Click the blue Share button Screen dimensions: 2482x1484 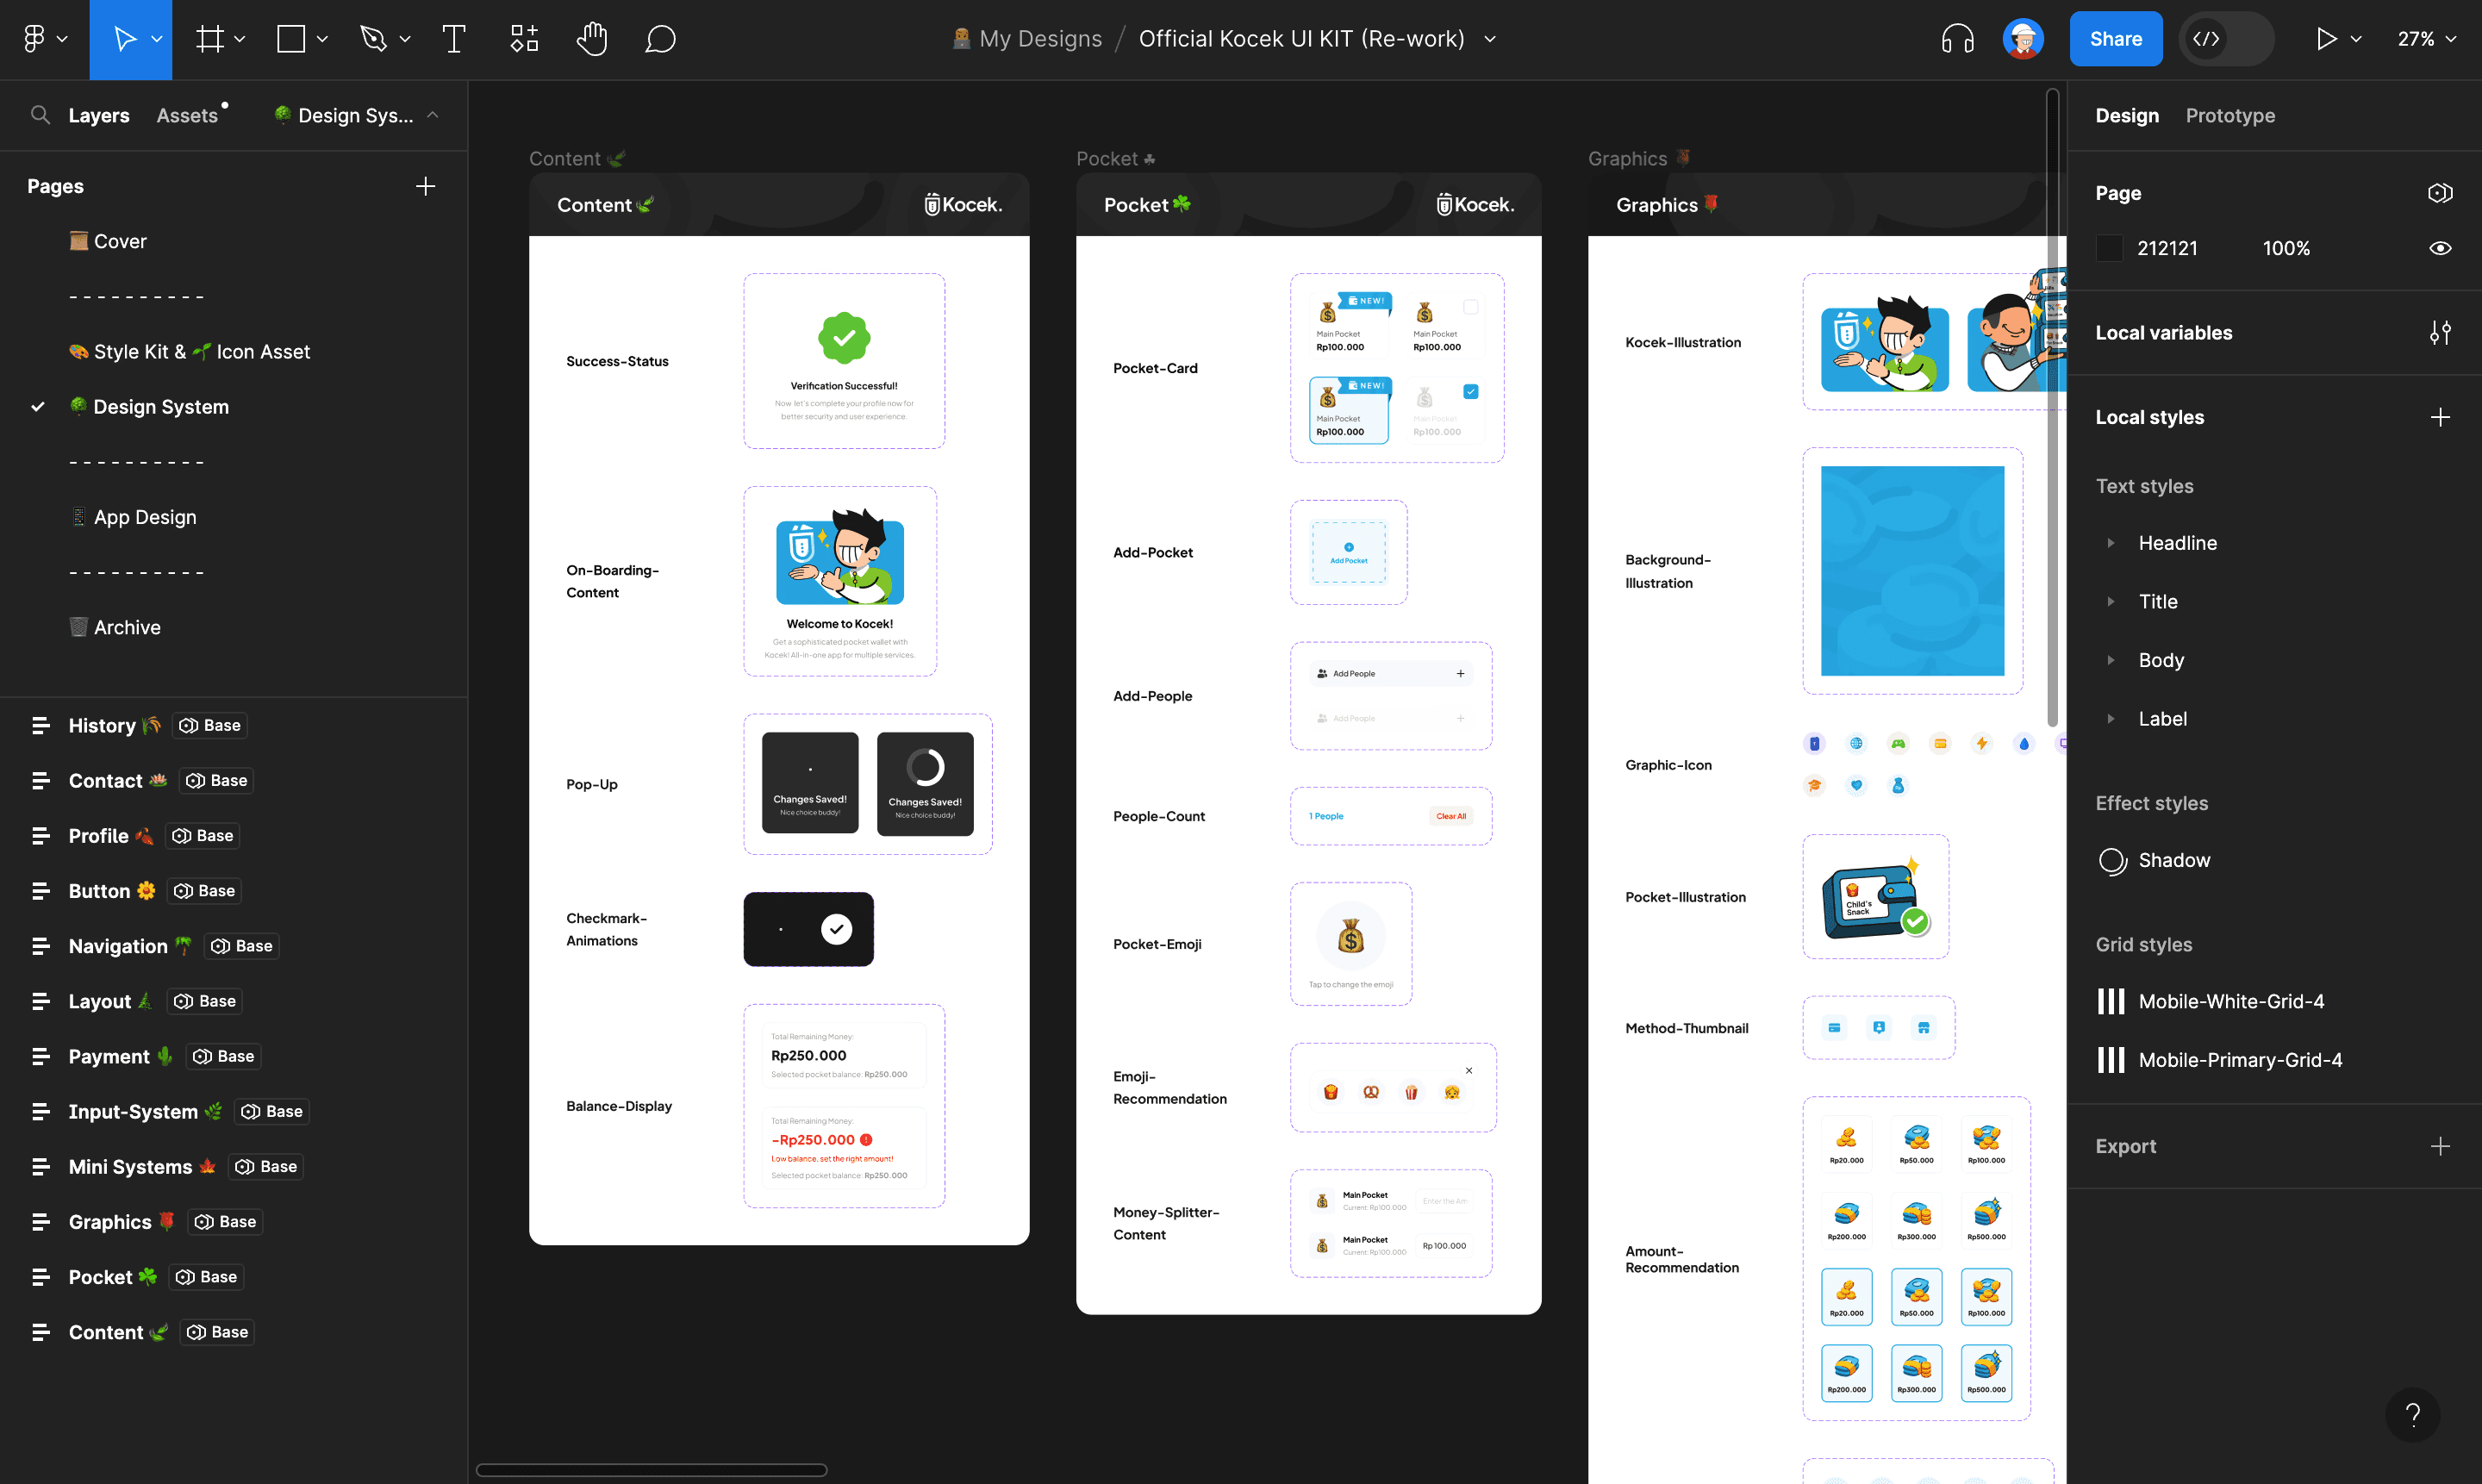point(2115,39)
